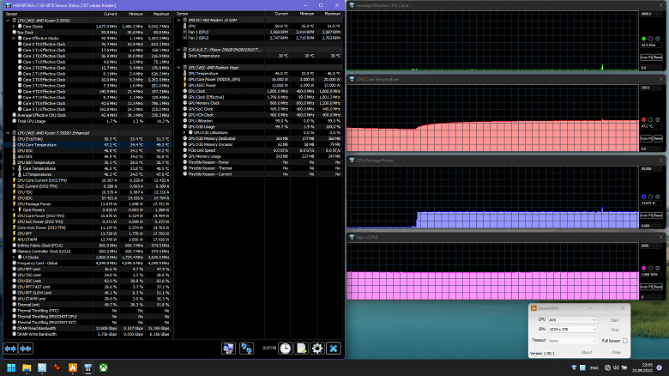
Task: Click the Xbox icon in the taskbar
Action: 104,368
